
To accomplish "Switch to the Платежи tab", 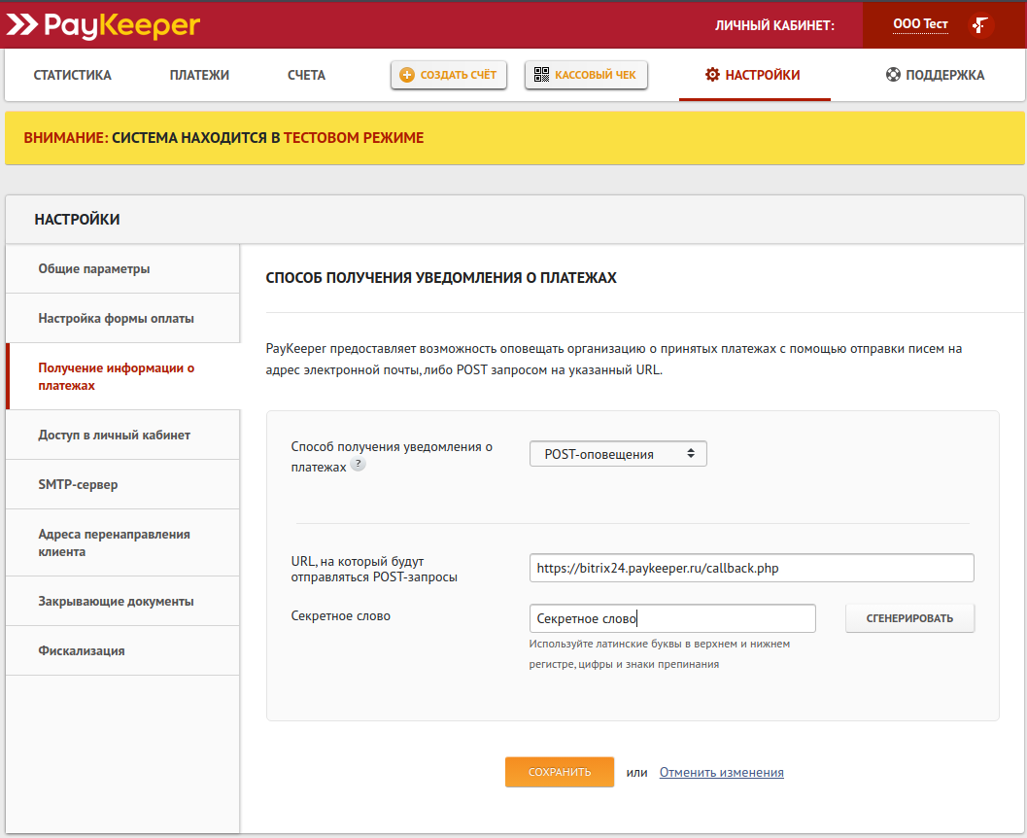I will pyautogui.click(x=199, y=75).
